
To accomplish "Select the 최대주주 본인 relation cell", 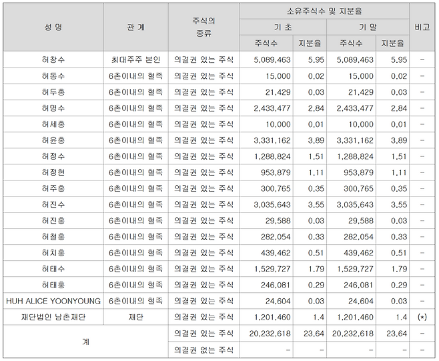I will (x=135, y=59).
